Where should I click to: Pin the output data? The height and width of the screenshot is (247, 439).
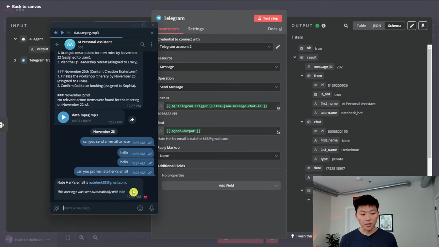click(x=423, y=25)
